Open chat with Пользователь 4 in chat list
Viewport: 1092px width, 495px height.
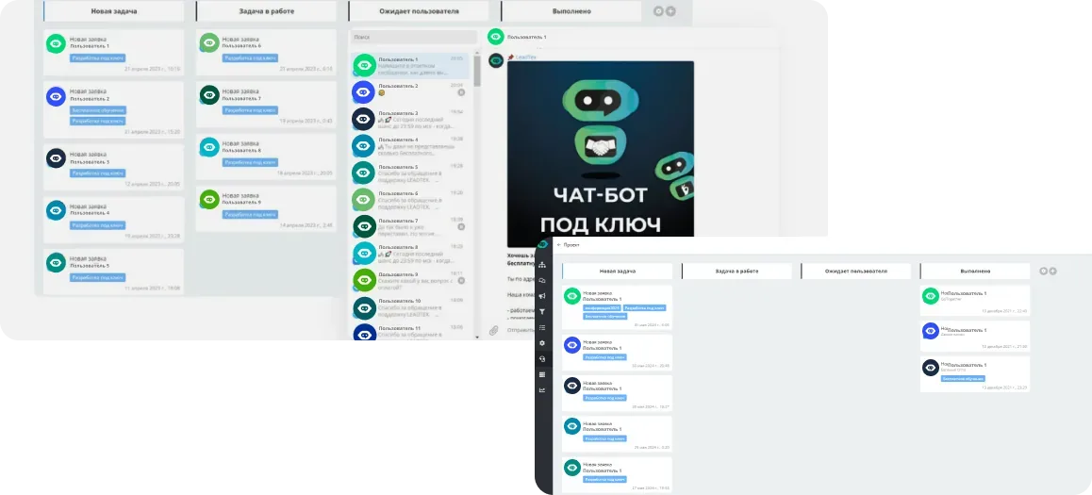pyautogui.click(x=411, y=145)
